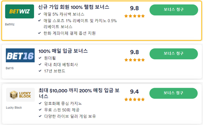Click the BetWiz logo image

click(19, 11)
